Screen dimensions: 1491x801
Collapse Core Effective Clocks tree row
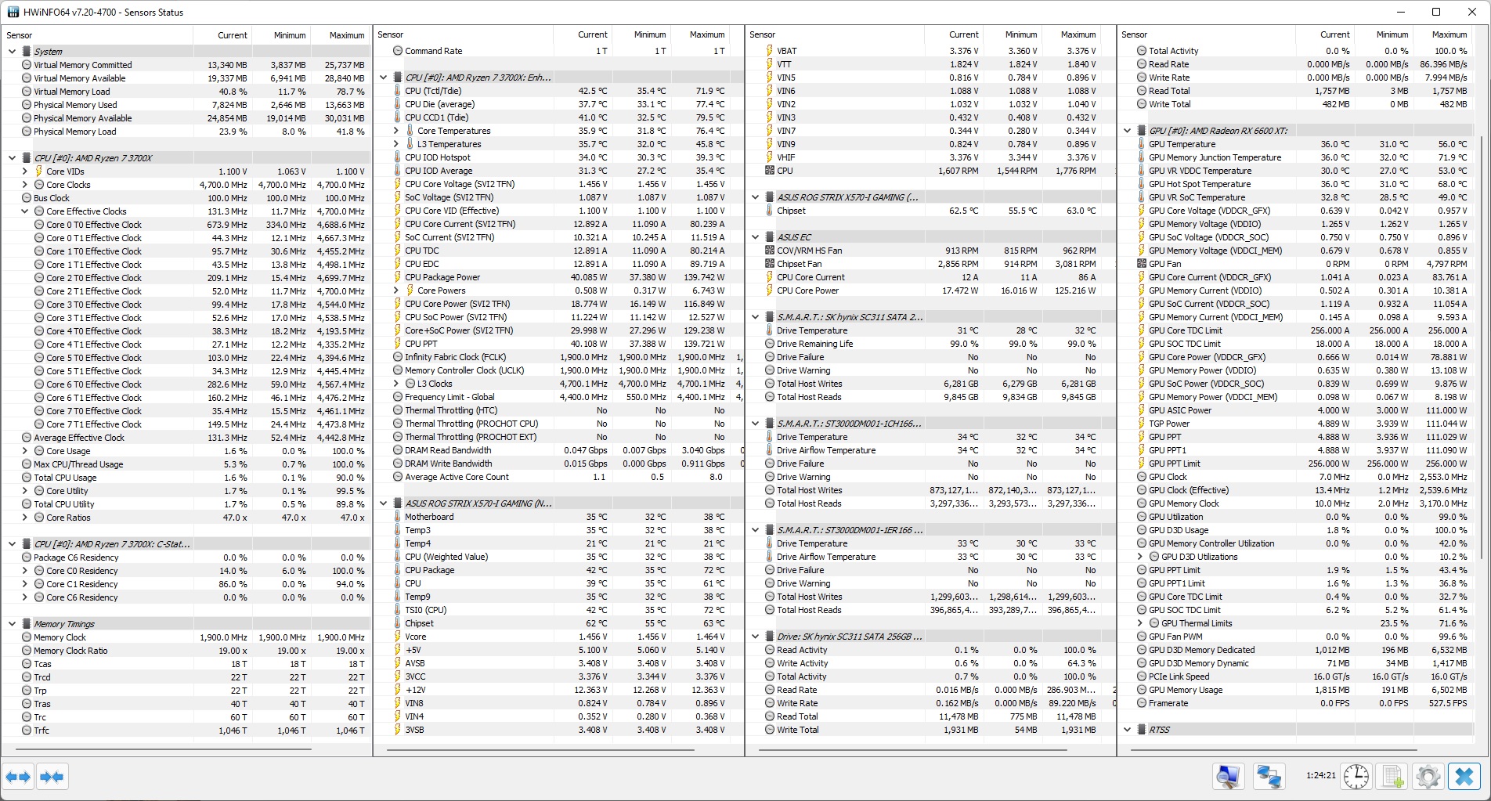[x=24, y=211]
